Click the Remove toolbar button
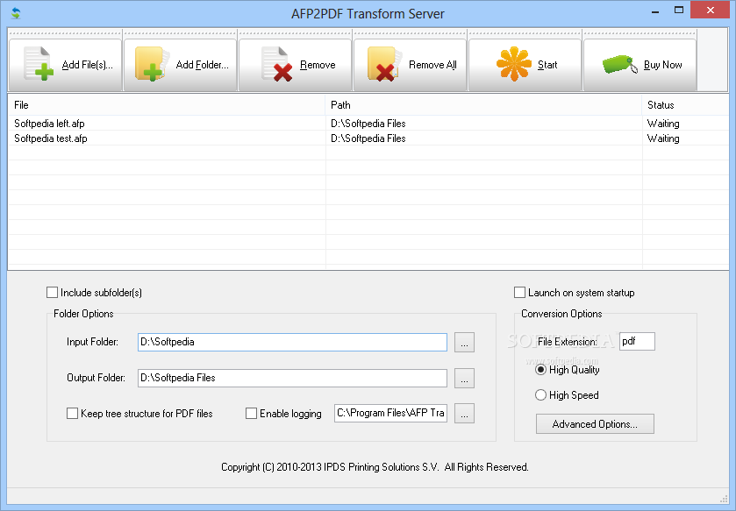The width and height of the screenshot is (736, 511). coord(296,65)
